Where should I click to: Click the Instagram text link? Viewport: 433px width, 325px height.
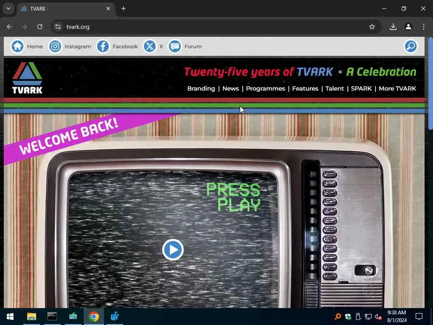pyautogui.click(x=78, y=47)
